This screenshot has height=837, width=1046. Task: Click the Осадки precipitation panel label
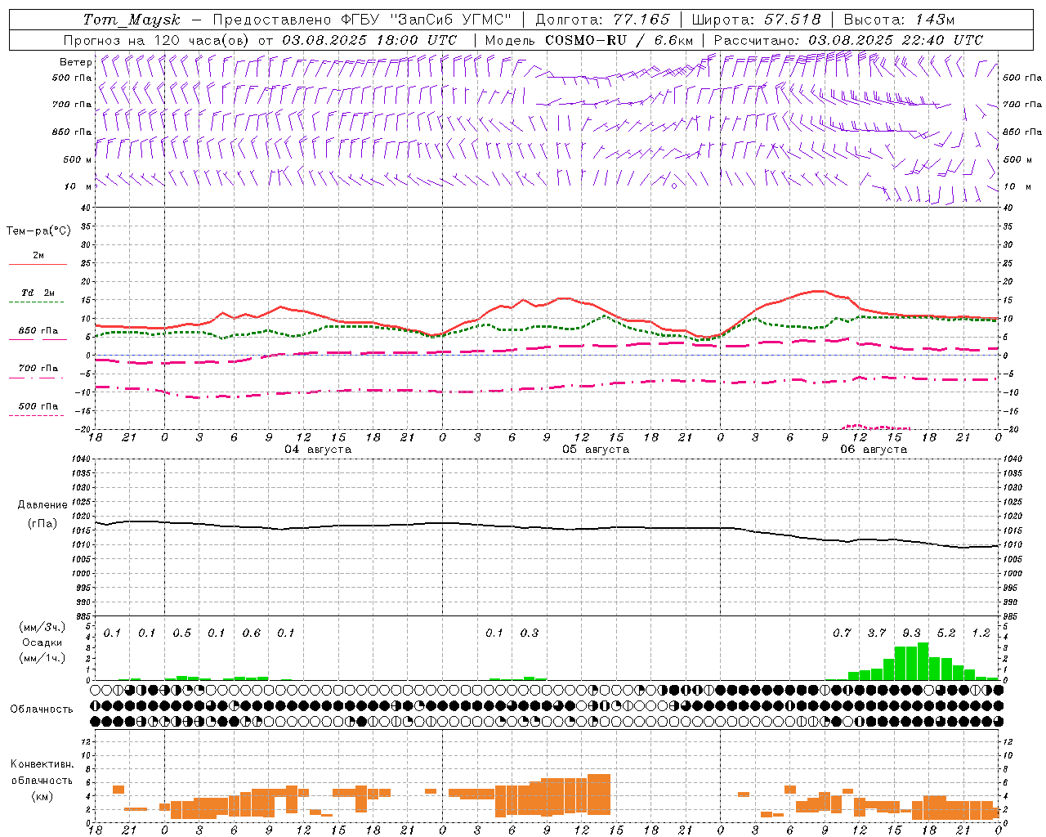42,642
